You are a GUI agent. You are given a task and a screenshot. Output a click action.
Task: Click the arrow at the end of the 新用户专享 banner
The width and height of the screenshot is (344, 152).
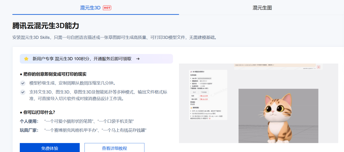138,59
